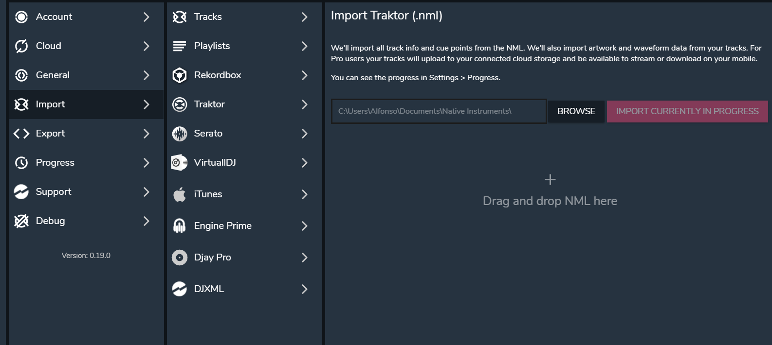Click the VirtualDJ disc icon

179,163
